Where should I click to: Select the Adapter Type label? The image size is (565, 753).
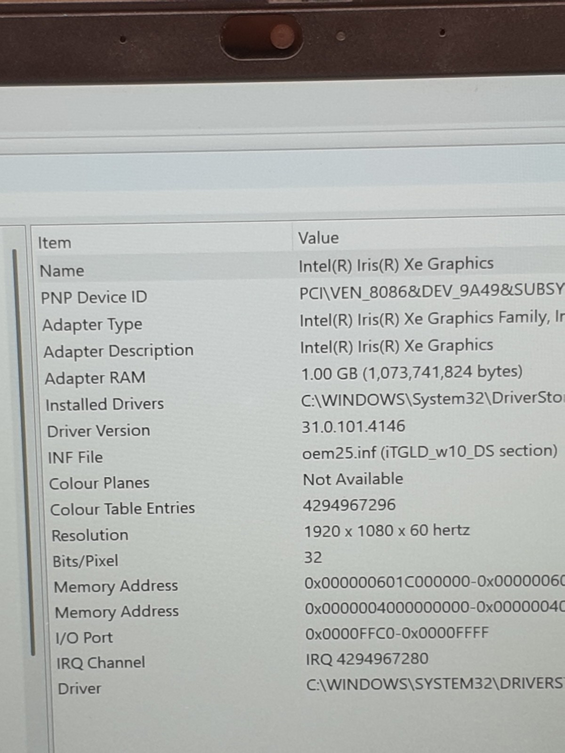coord(92,325)
